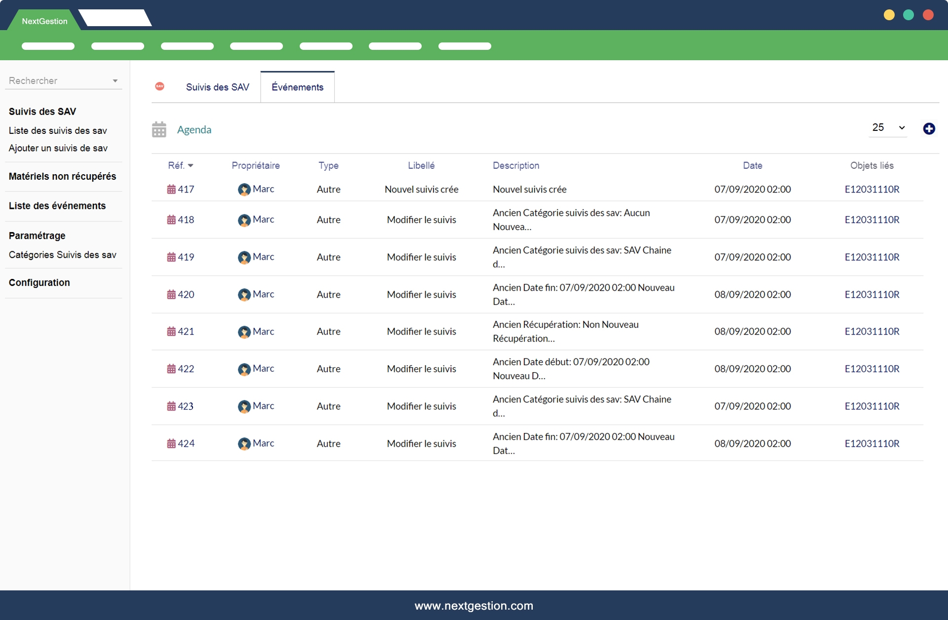948x620 pixels.
Task: Toggle sort on Réf. column arrow
Action: pos(191,166)
